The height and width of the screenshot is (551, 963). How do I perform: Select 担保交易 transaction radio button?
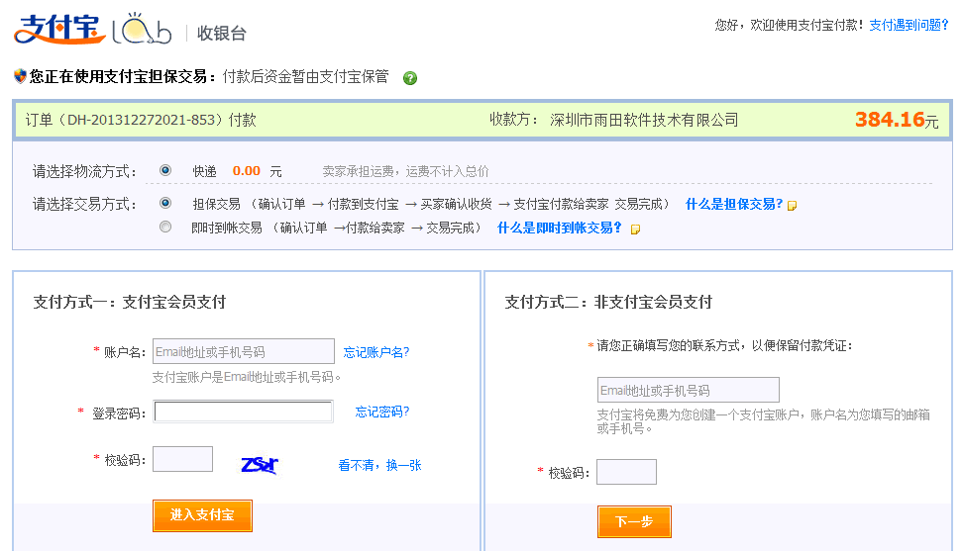tap(165, 203)
